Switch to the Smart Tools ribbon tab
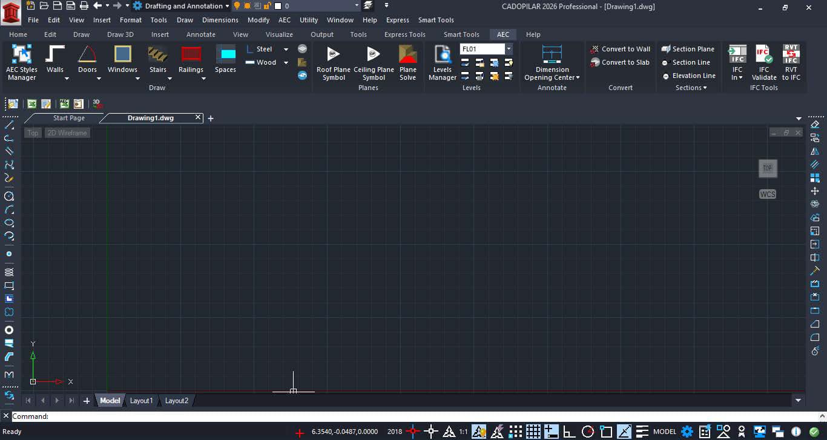Screen dimensions: 827x440 tap(461, 34)
